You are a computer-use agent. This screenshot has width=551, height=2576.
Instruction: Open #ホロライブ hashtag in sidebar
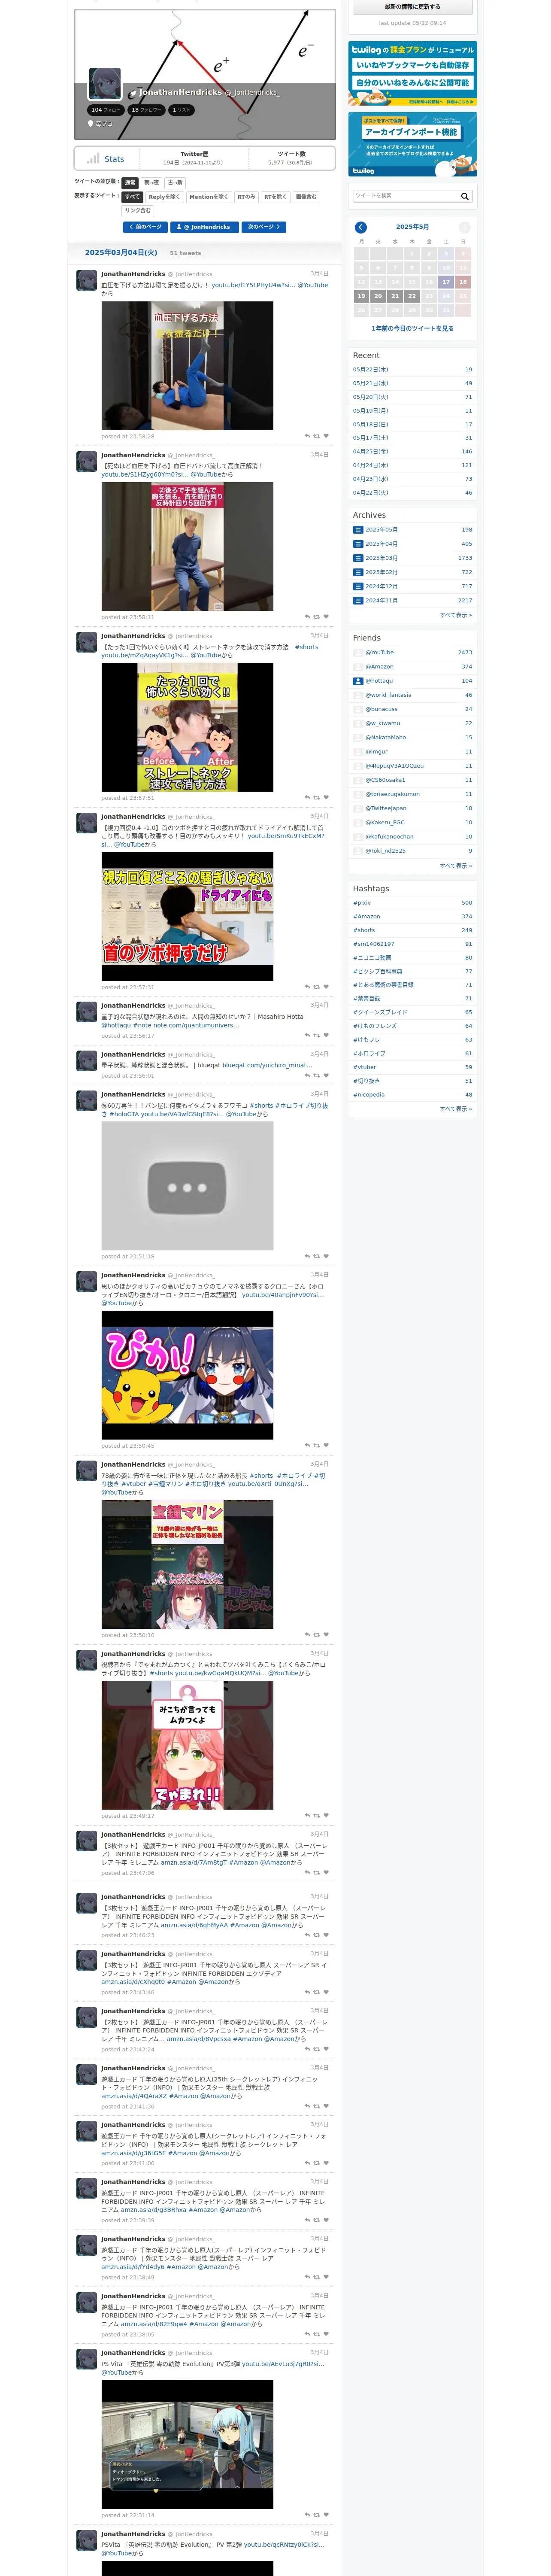(x=370, y=1053)
